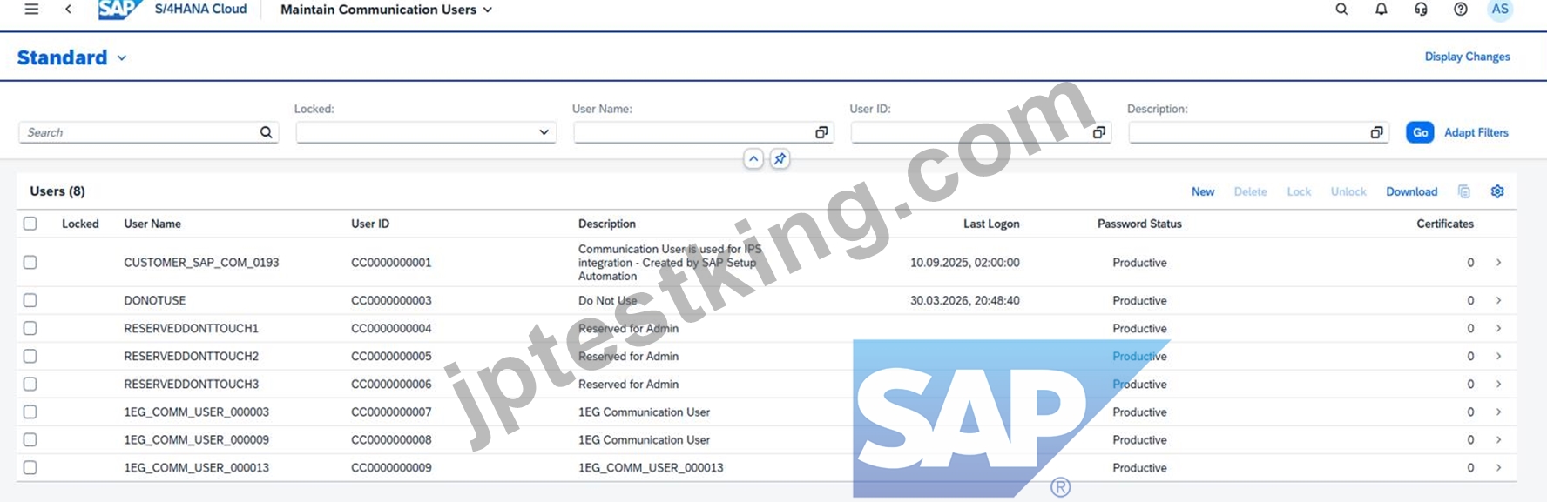Click the copy icon next to Download
Screen dimensions: 1547x502
pos(1464,191)
